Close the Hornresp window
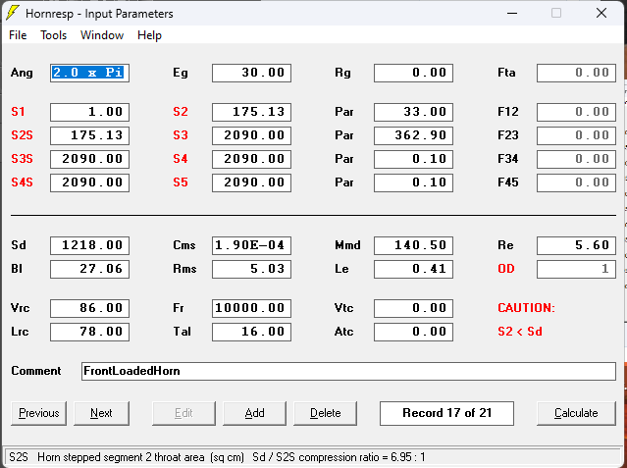Image resolution: width=627 pixels, height=468 pixels. pos(601,13)
